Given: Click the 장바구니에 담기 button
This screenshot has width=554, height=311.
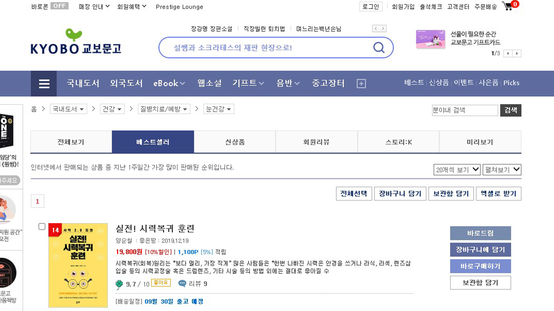Looking at the screenshot, I should tap(480, 250).
